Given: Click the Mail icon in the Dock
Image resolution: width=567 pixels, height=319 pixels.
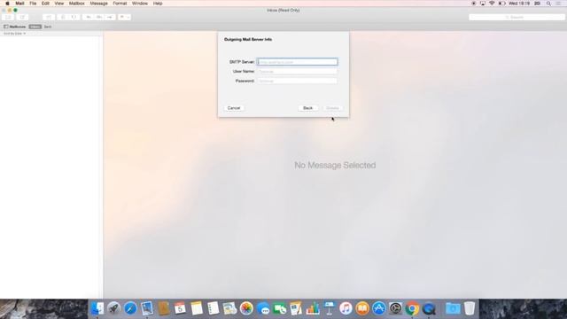Looking at the screenshot, I should (x=147, y=308).
